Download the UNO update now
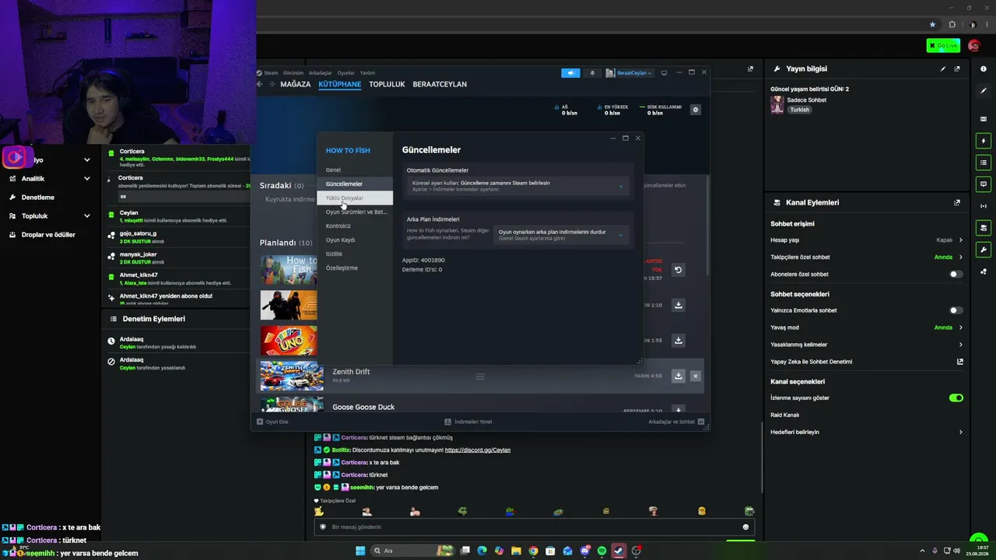 tap(679, 341)
